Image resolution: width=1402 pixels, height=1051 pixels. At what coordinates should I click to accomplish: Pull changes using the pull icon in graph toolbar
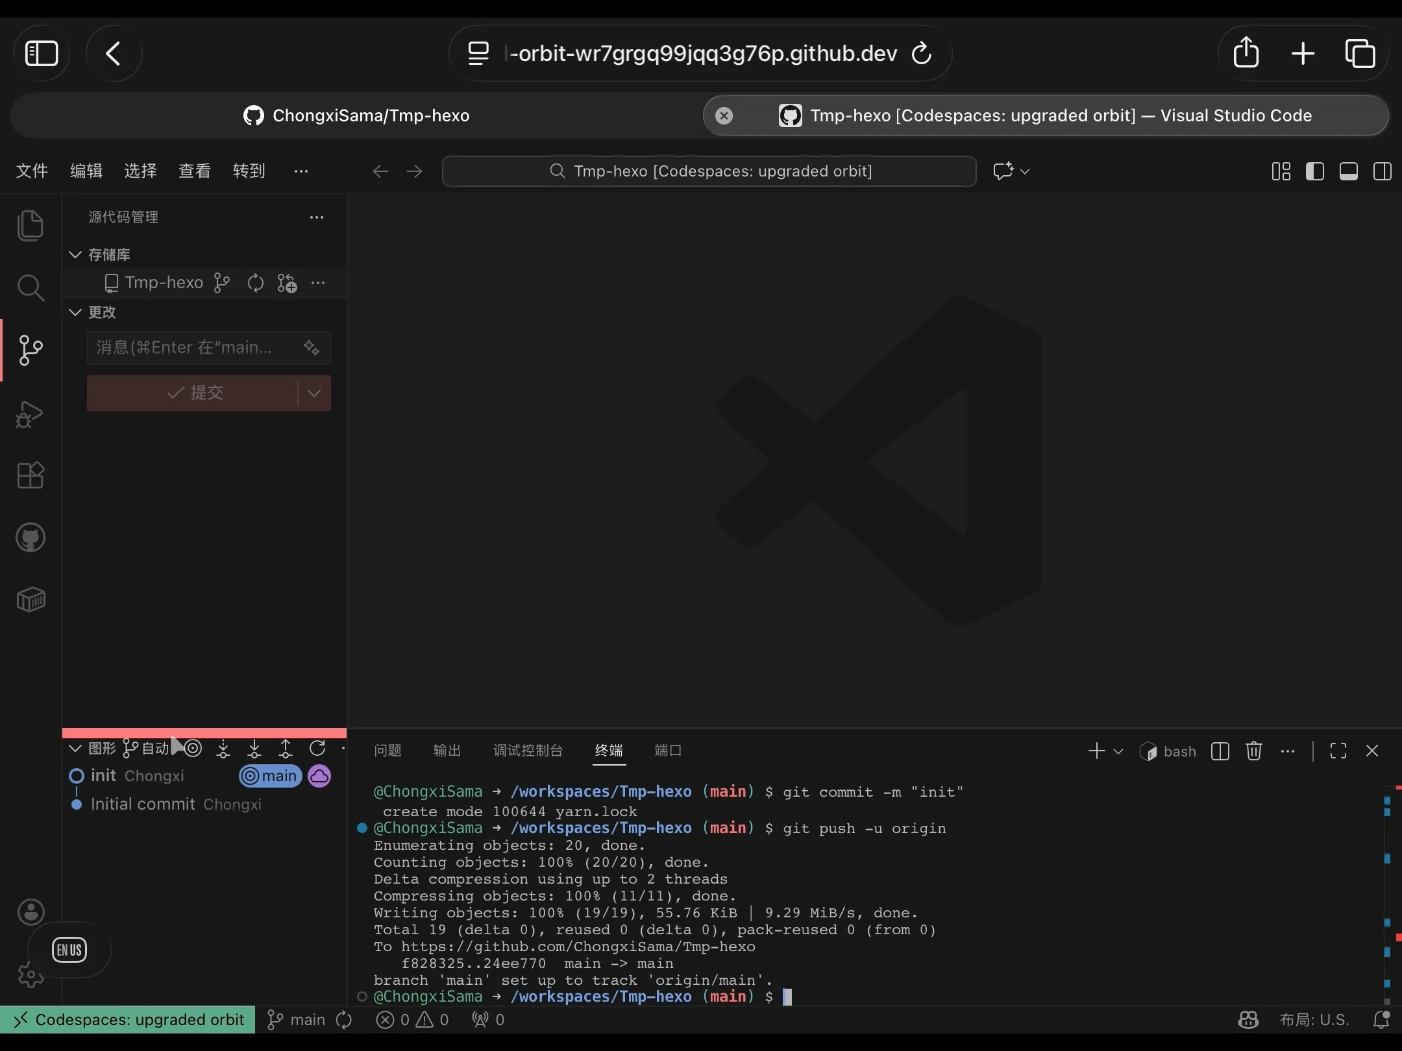(x=254, y=747)
